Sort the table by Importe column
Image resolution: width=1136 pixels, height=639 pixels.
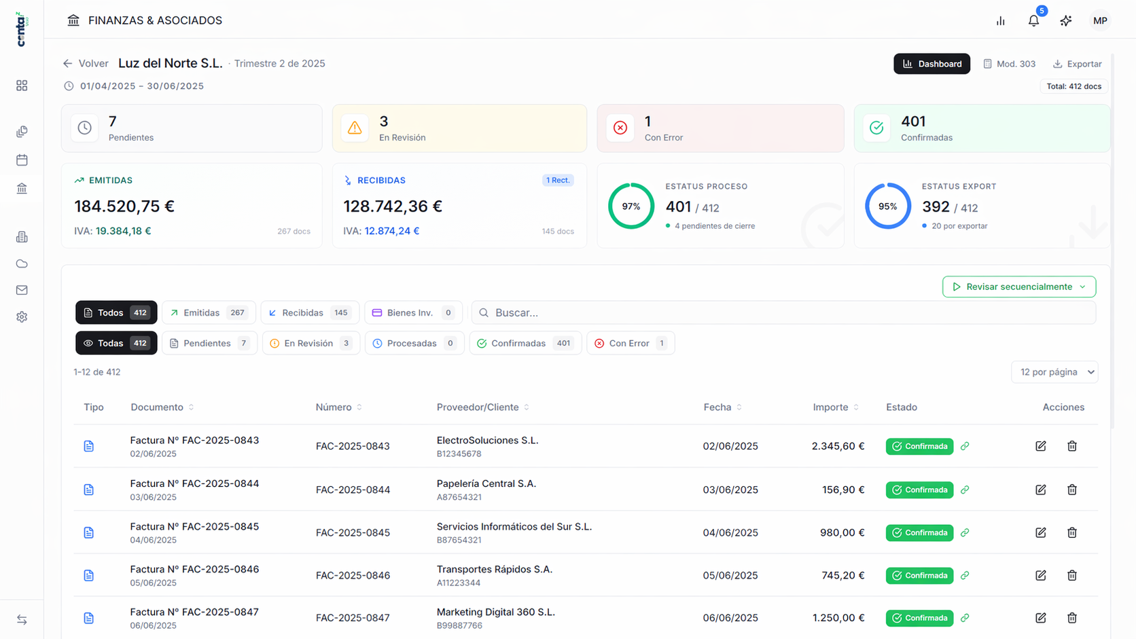pyautogui.click(x=835, y=407)
